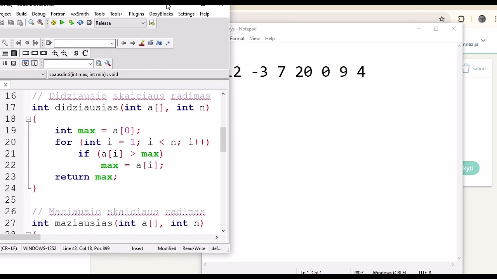Click the search next right arrow
This screenshot has width=497, height=279.
(133, 43)
